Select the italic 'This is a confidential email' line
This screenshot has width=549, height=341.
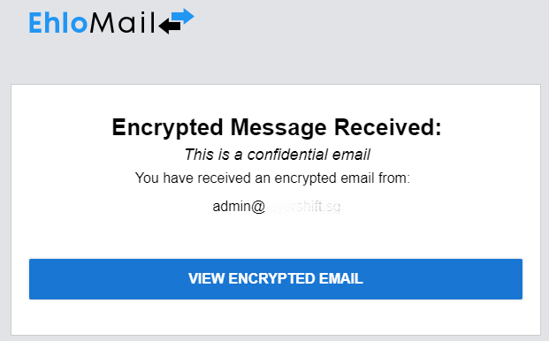click(278, 155)
